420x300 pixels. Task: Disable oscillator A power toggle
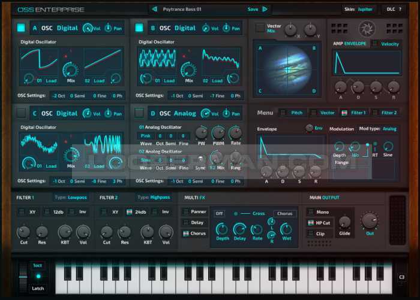point(21,28)
